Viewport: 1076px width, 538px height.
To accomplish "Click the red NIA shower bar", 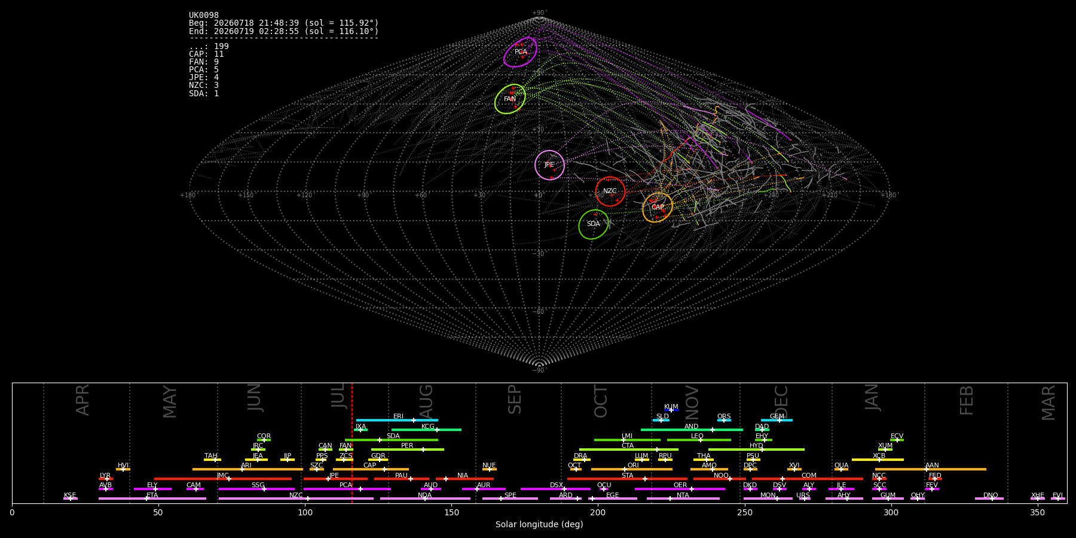I will coord(464,479).
